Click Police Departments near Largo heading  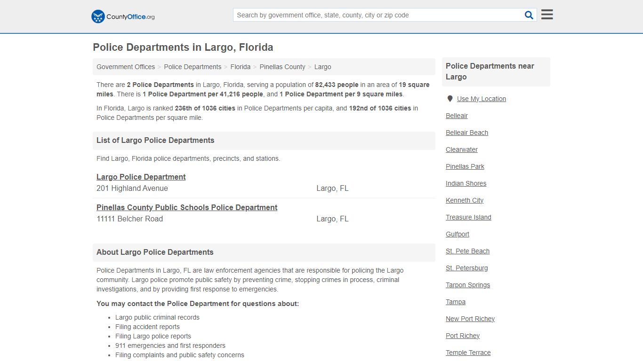pyautogui.click(x=490, y=71)
